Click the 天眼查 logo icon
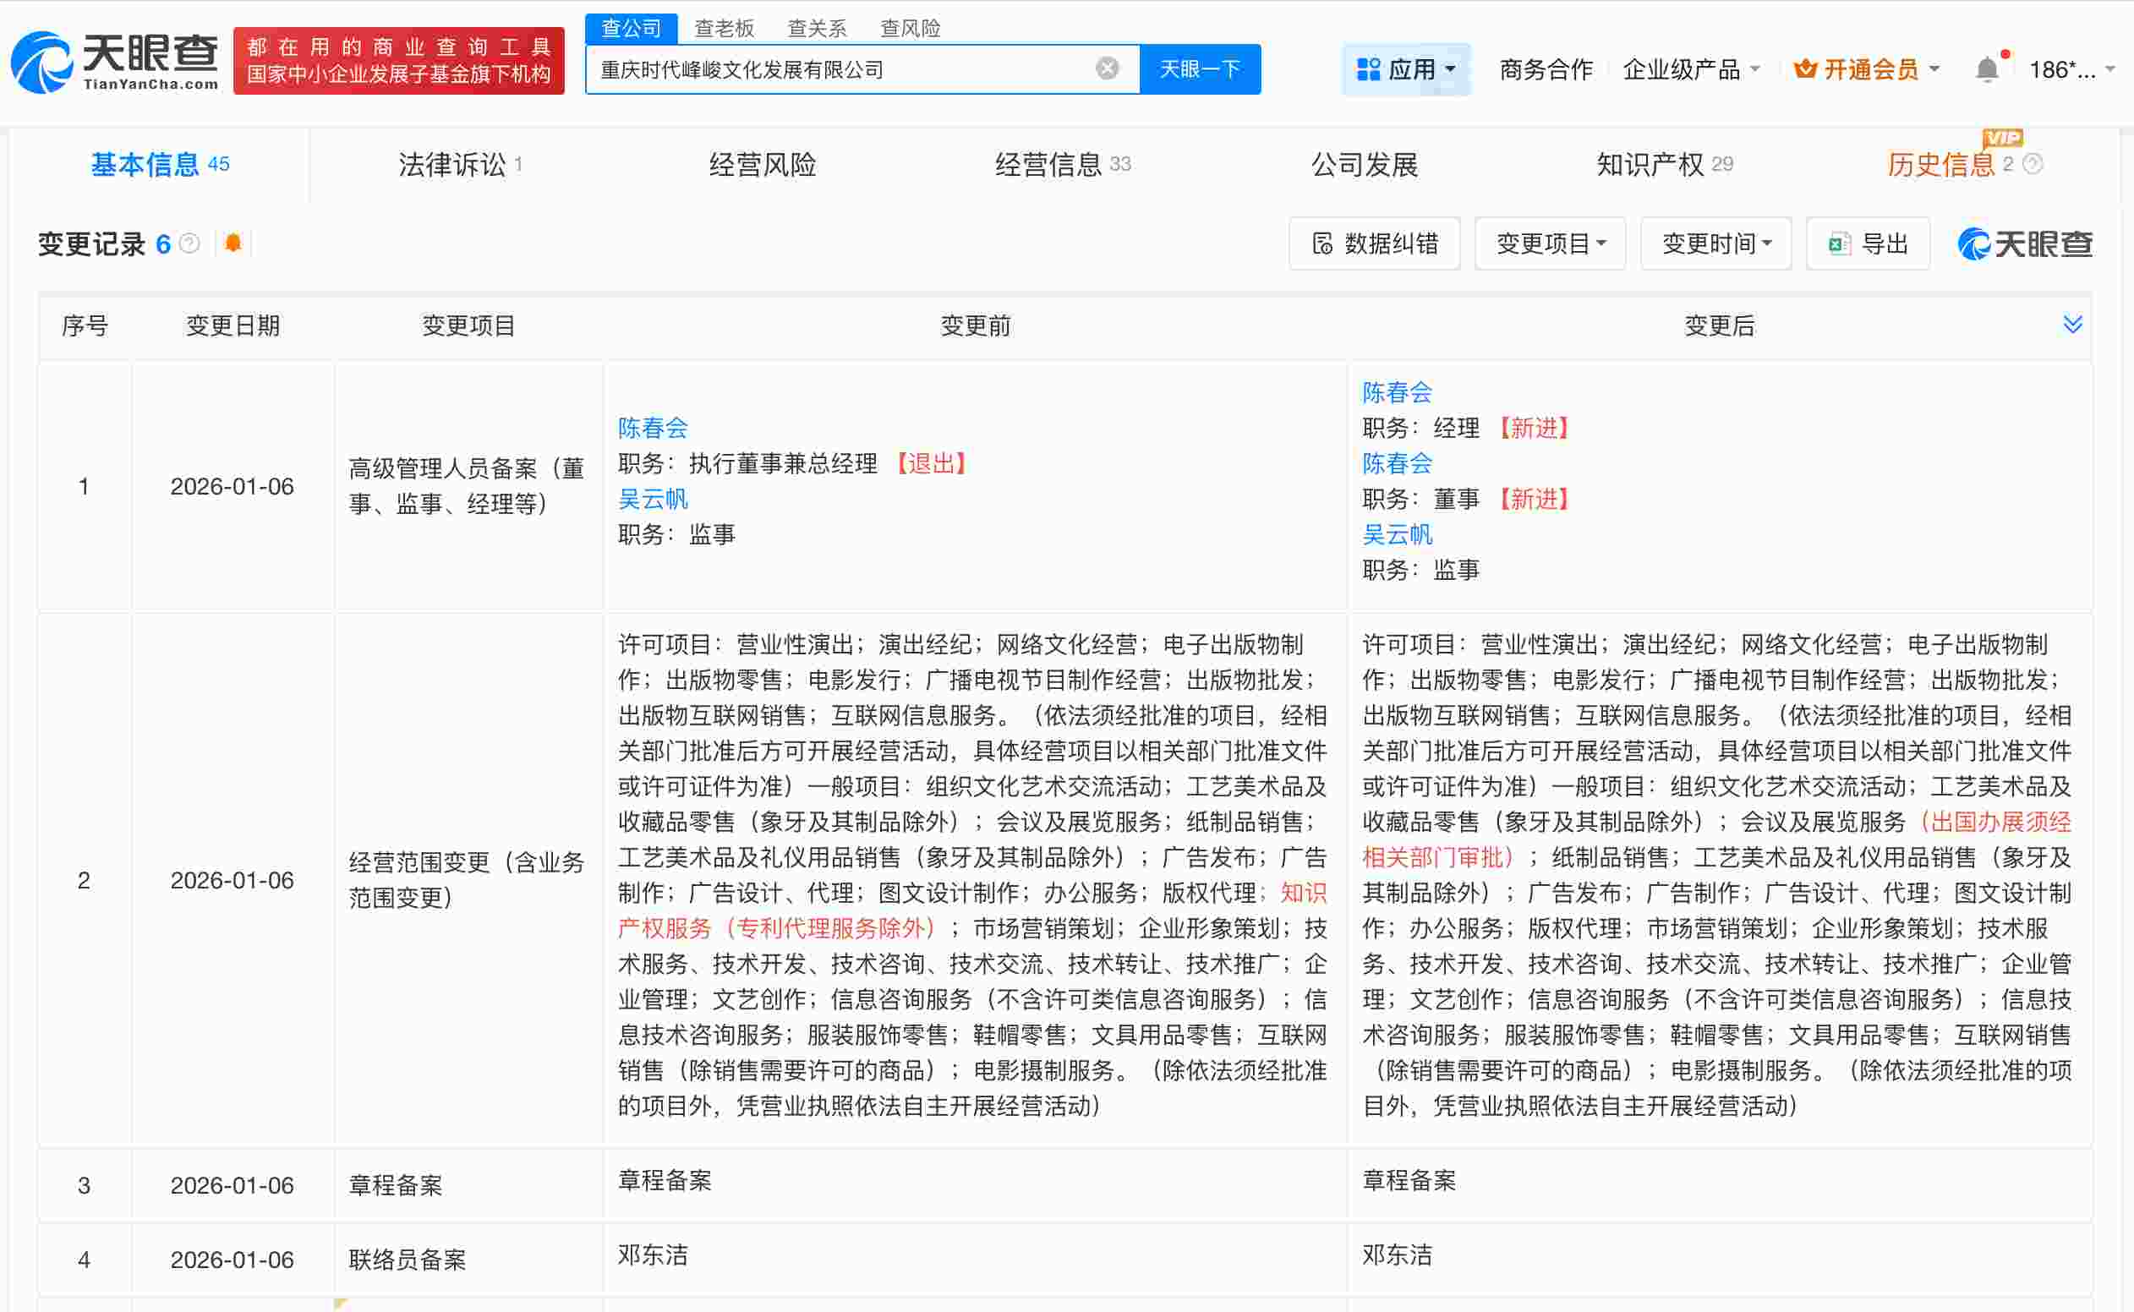The image size is (2134, 1312). pos(41,63)
